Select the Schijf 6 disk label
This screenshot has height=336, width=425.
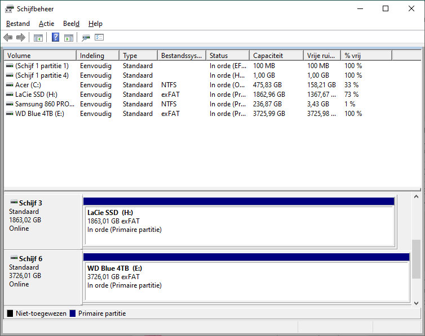30,259
